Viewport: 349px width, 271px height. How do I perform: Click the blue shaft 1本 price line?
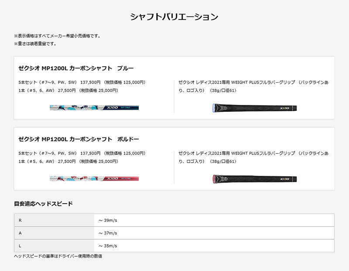(68, 90)
